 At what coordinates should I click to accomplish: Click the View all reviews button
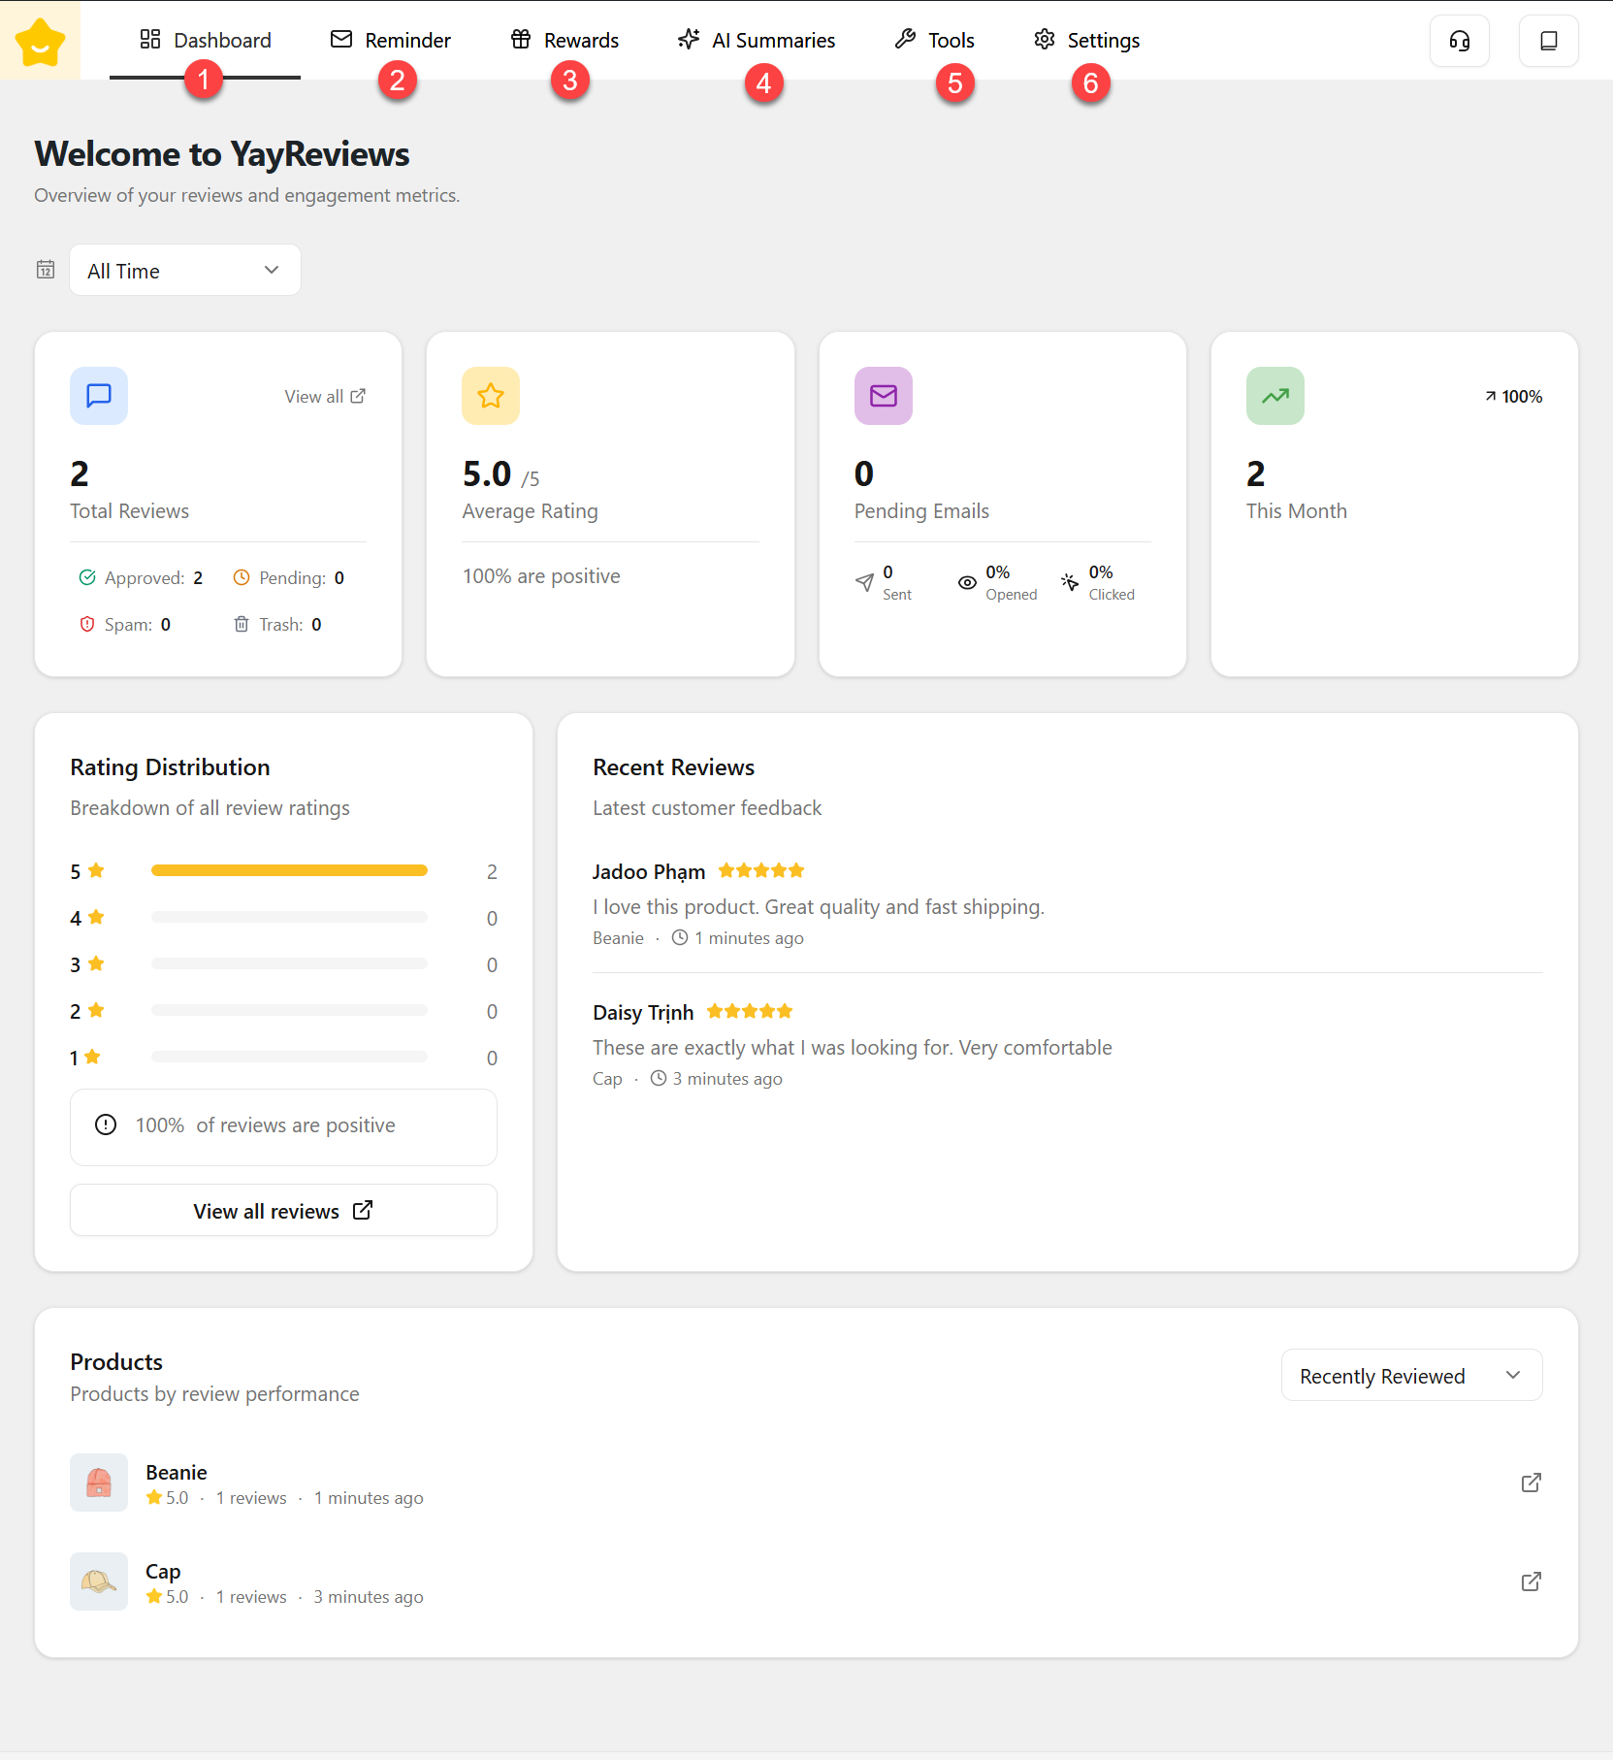pos(283,1211)
